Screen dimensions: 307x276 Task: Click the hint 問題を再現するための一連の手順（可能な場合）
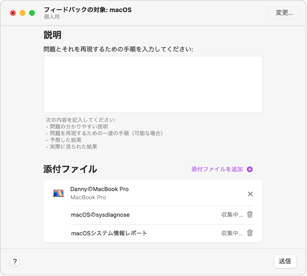coord(106,134)
